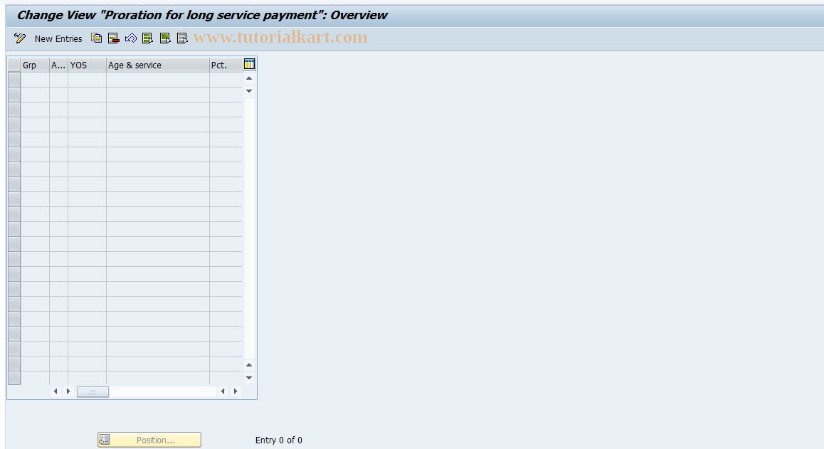Click the Copy As icon
The image size is (824, 449).
click(x=97, y=38)
